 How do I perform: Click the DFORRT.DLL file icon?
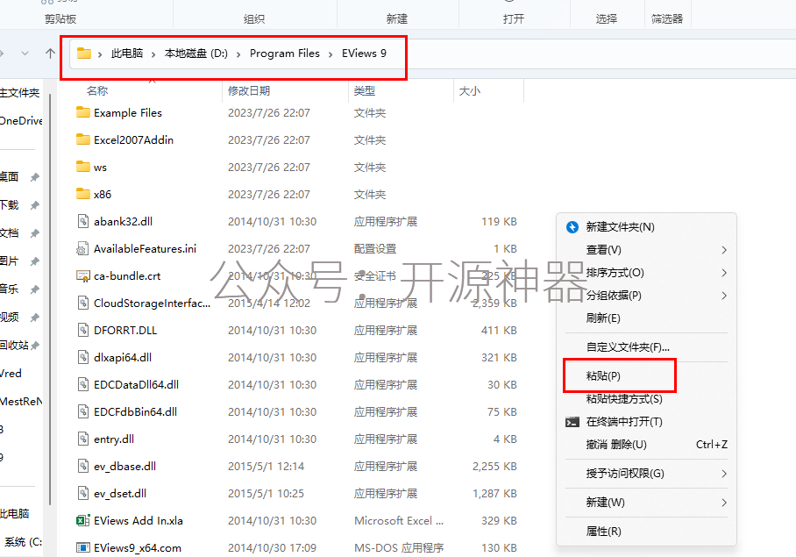tap(82, 330)
